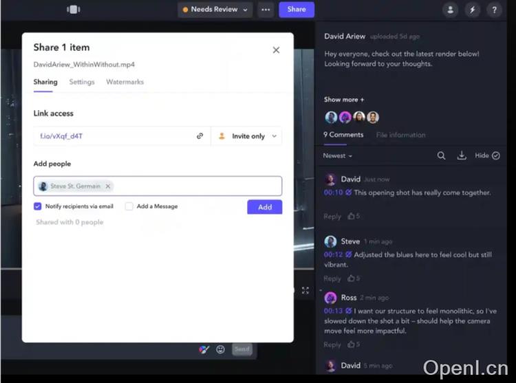The height and width of the screenshot is (383, 516).
Task: Search comments with magnifier icon
Action: coord(441,155)
